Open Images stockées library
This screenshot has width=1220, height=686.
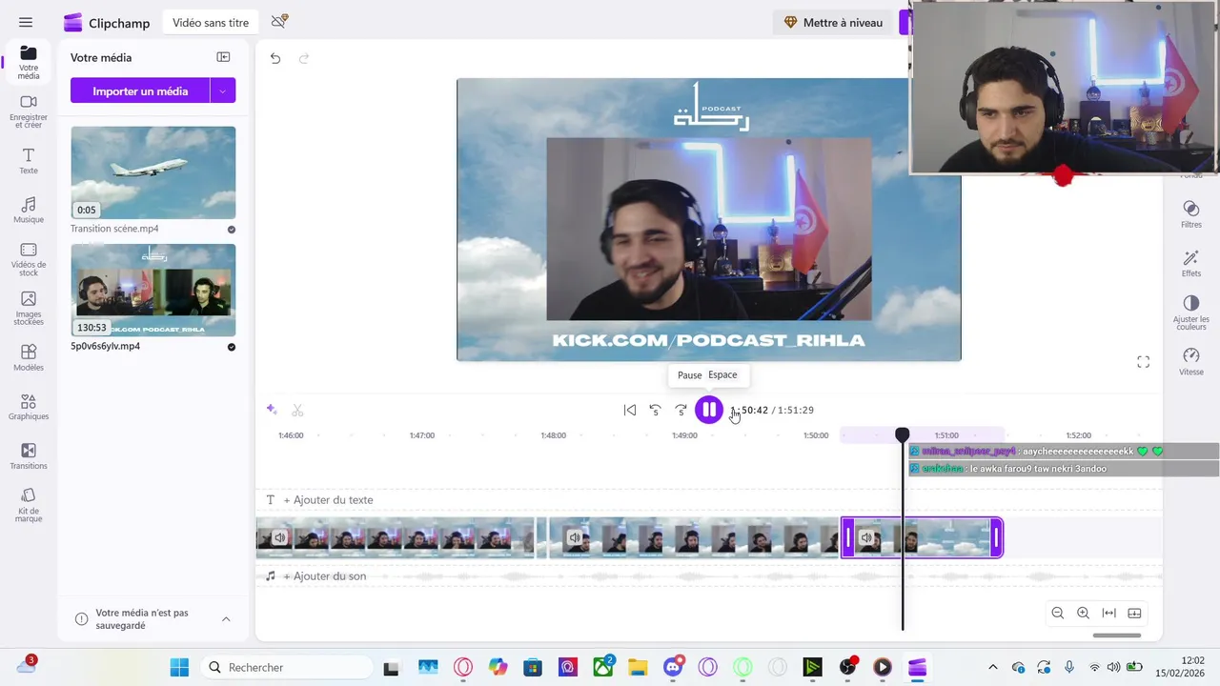pos(29,309)
